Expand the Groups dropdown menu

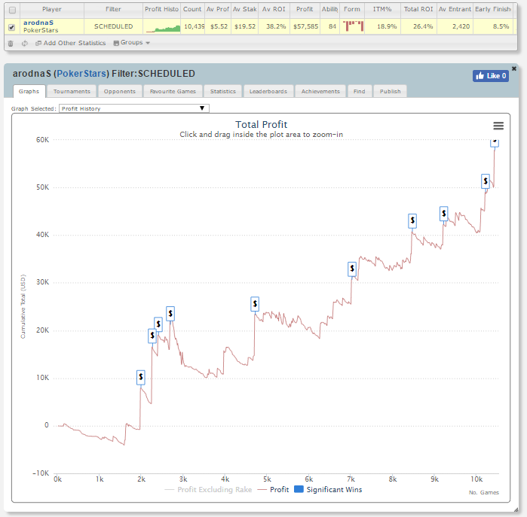(131, 43)
